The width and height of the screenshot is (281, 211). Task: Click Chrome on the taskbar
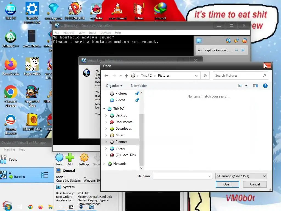point(30,207)
